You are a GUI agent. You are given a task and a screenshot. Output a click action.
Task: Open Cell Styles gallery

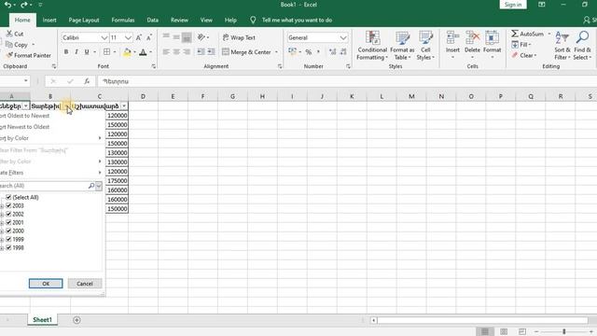[425, 46]
